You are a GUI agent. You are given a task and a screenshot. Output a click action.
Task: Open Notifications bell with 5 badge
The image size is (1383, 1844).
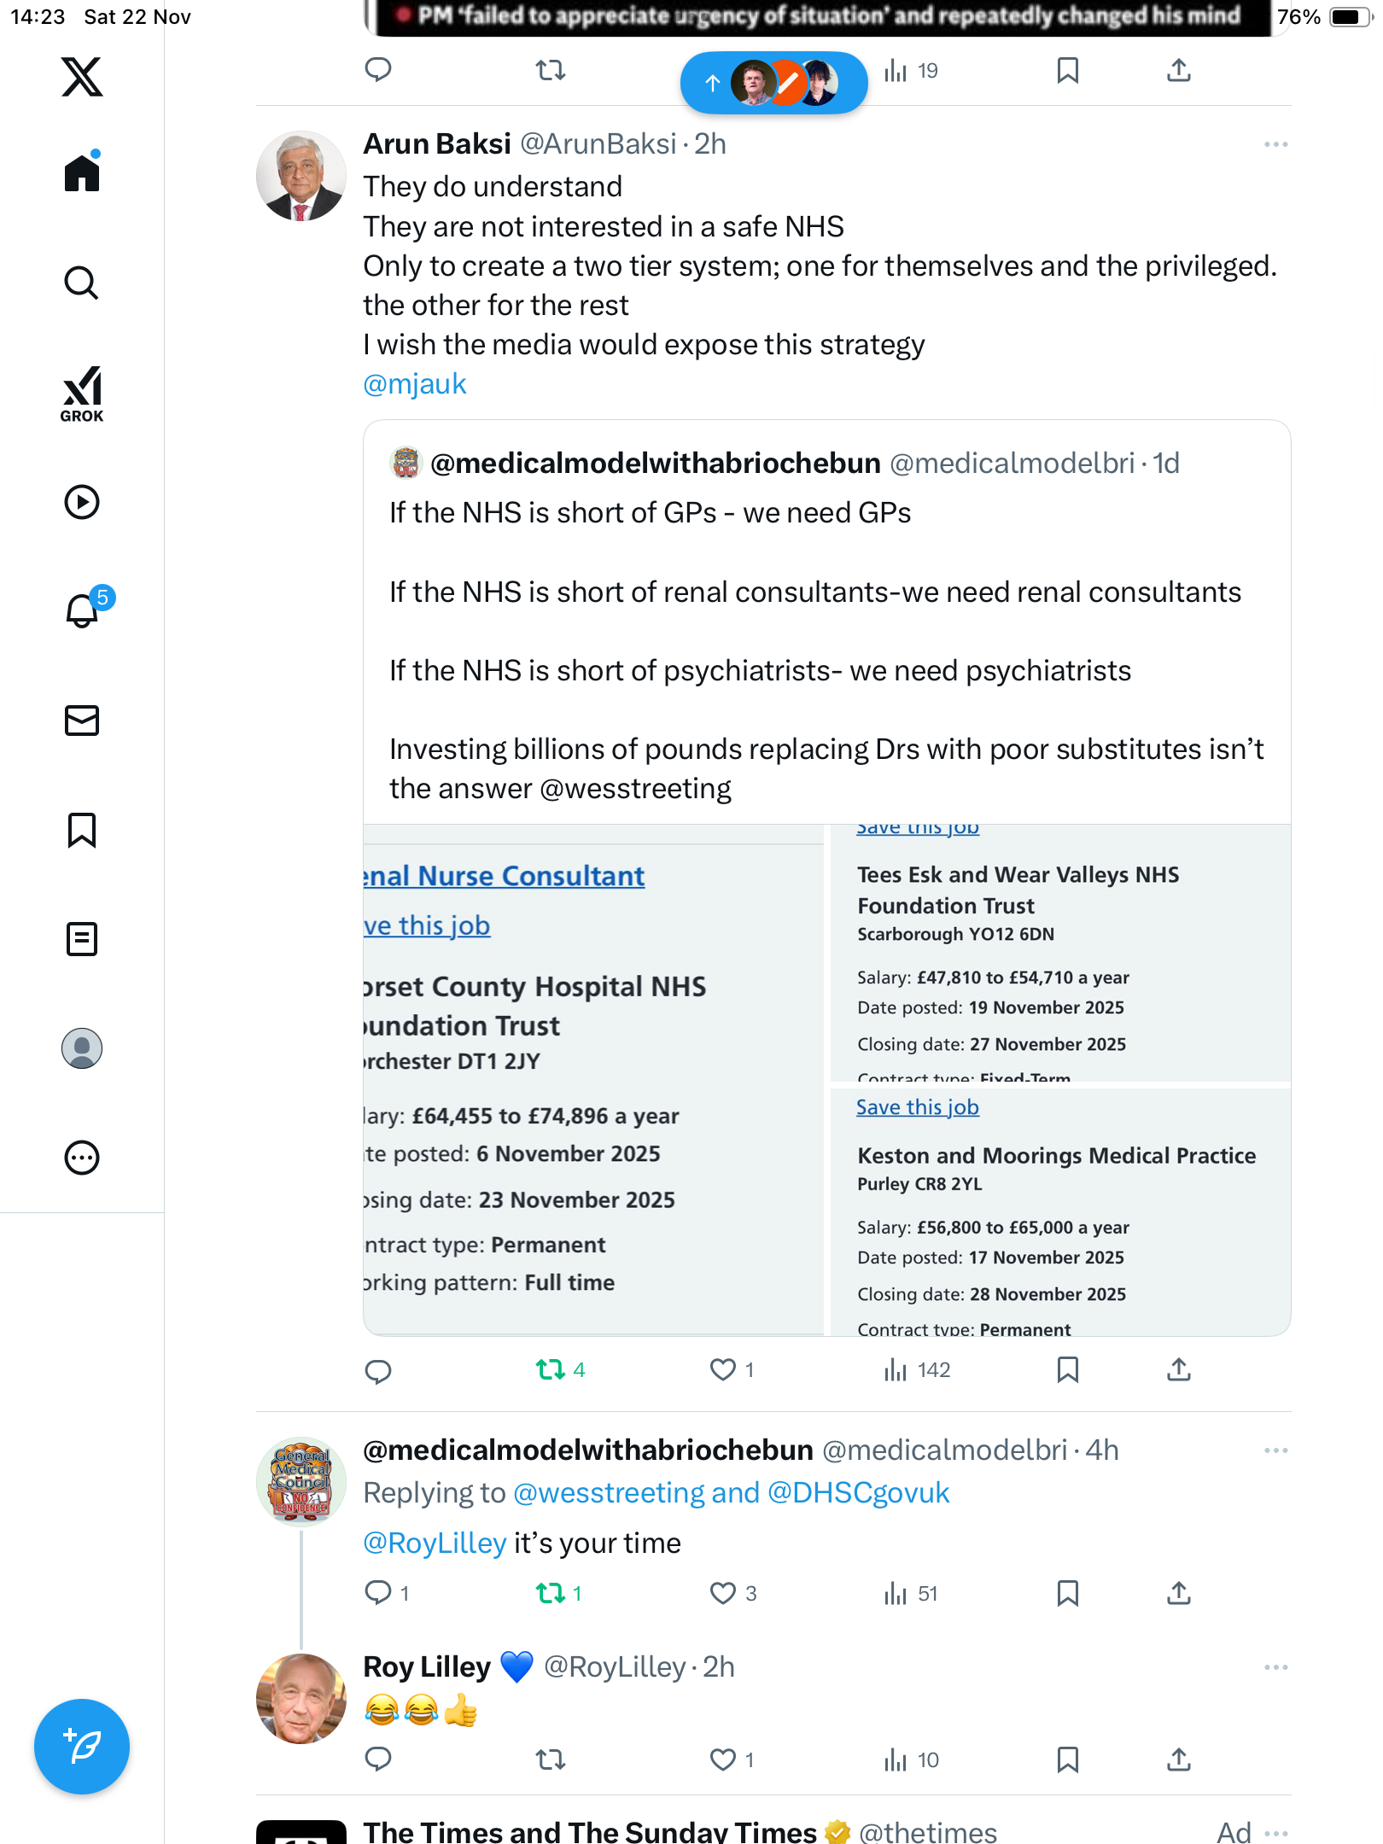[83, 610]
